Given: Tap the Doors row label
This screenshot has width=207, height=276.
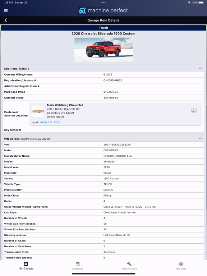Looking at the screenshot, I should pyautogui.click(x=8, y=201).
